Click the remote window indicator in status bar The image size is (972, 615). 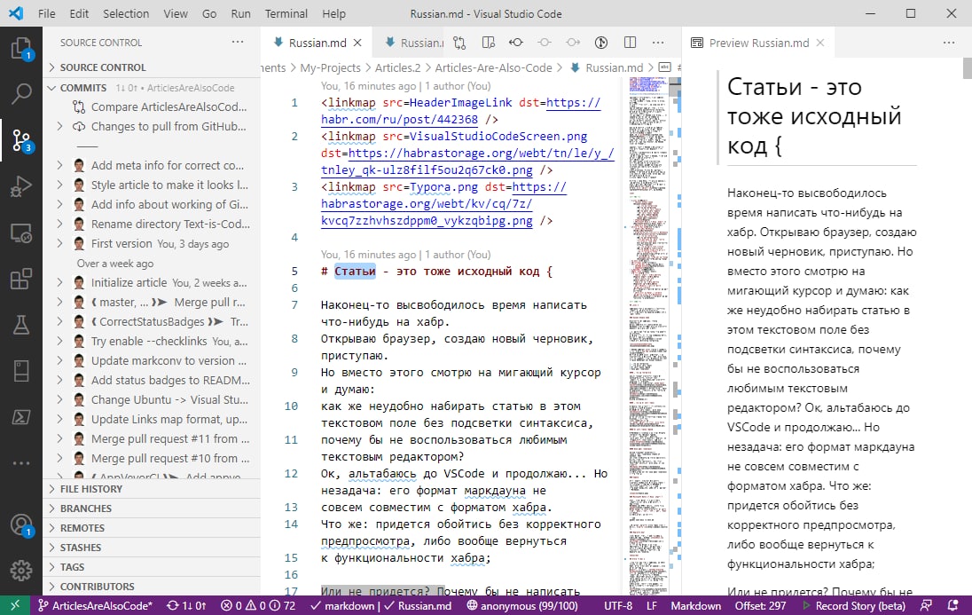pyautogui.click(x=15, y=605)
